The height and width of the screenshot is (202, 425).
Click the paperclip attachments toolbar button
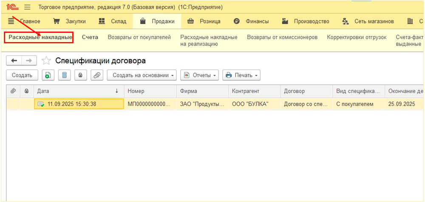97,75
